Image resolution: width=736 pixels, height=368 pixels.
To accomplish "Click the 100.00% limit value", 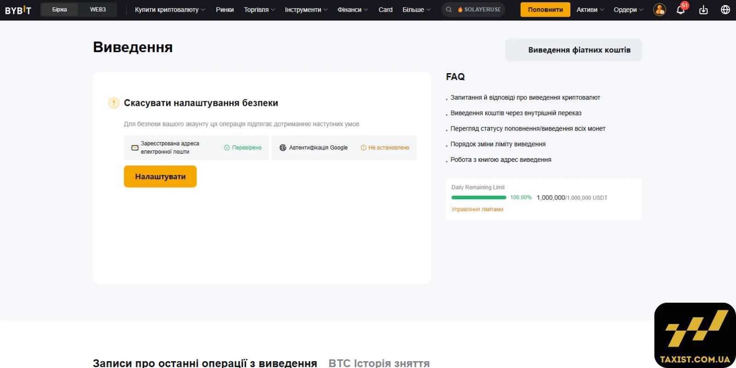I will pyautogui.click(x=521, y=197).
